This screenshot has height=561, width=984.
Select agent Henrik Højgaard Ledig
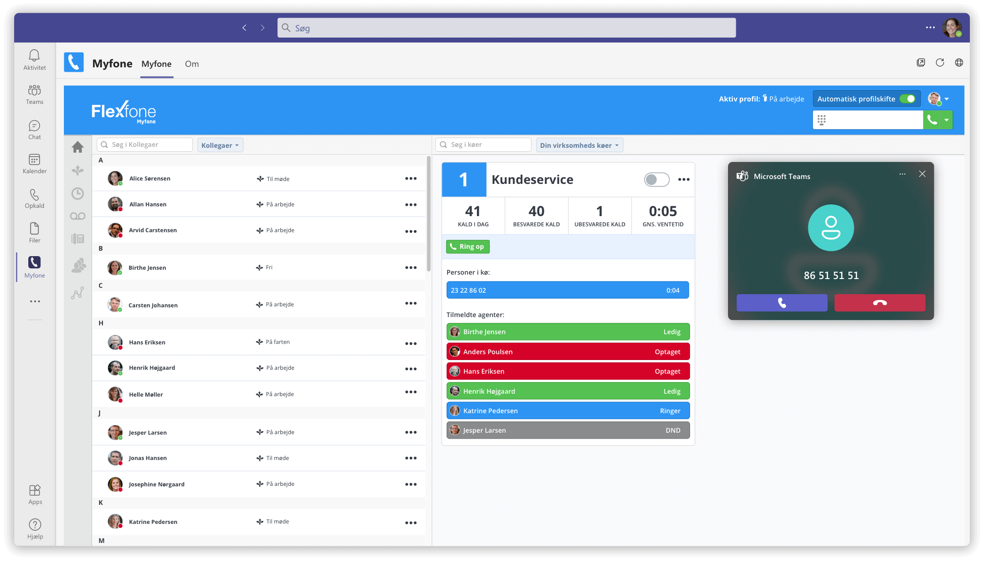click(x=568, y=391)
